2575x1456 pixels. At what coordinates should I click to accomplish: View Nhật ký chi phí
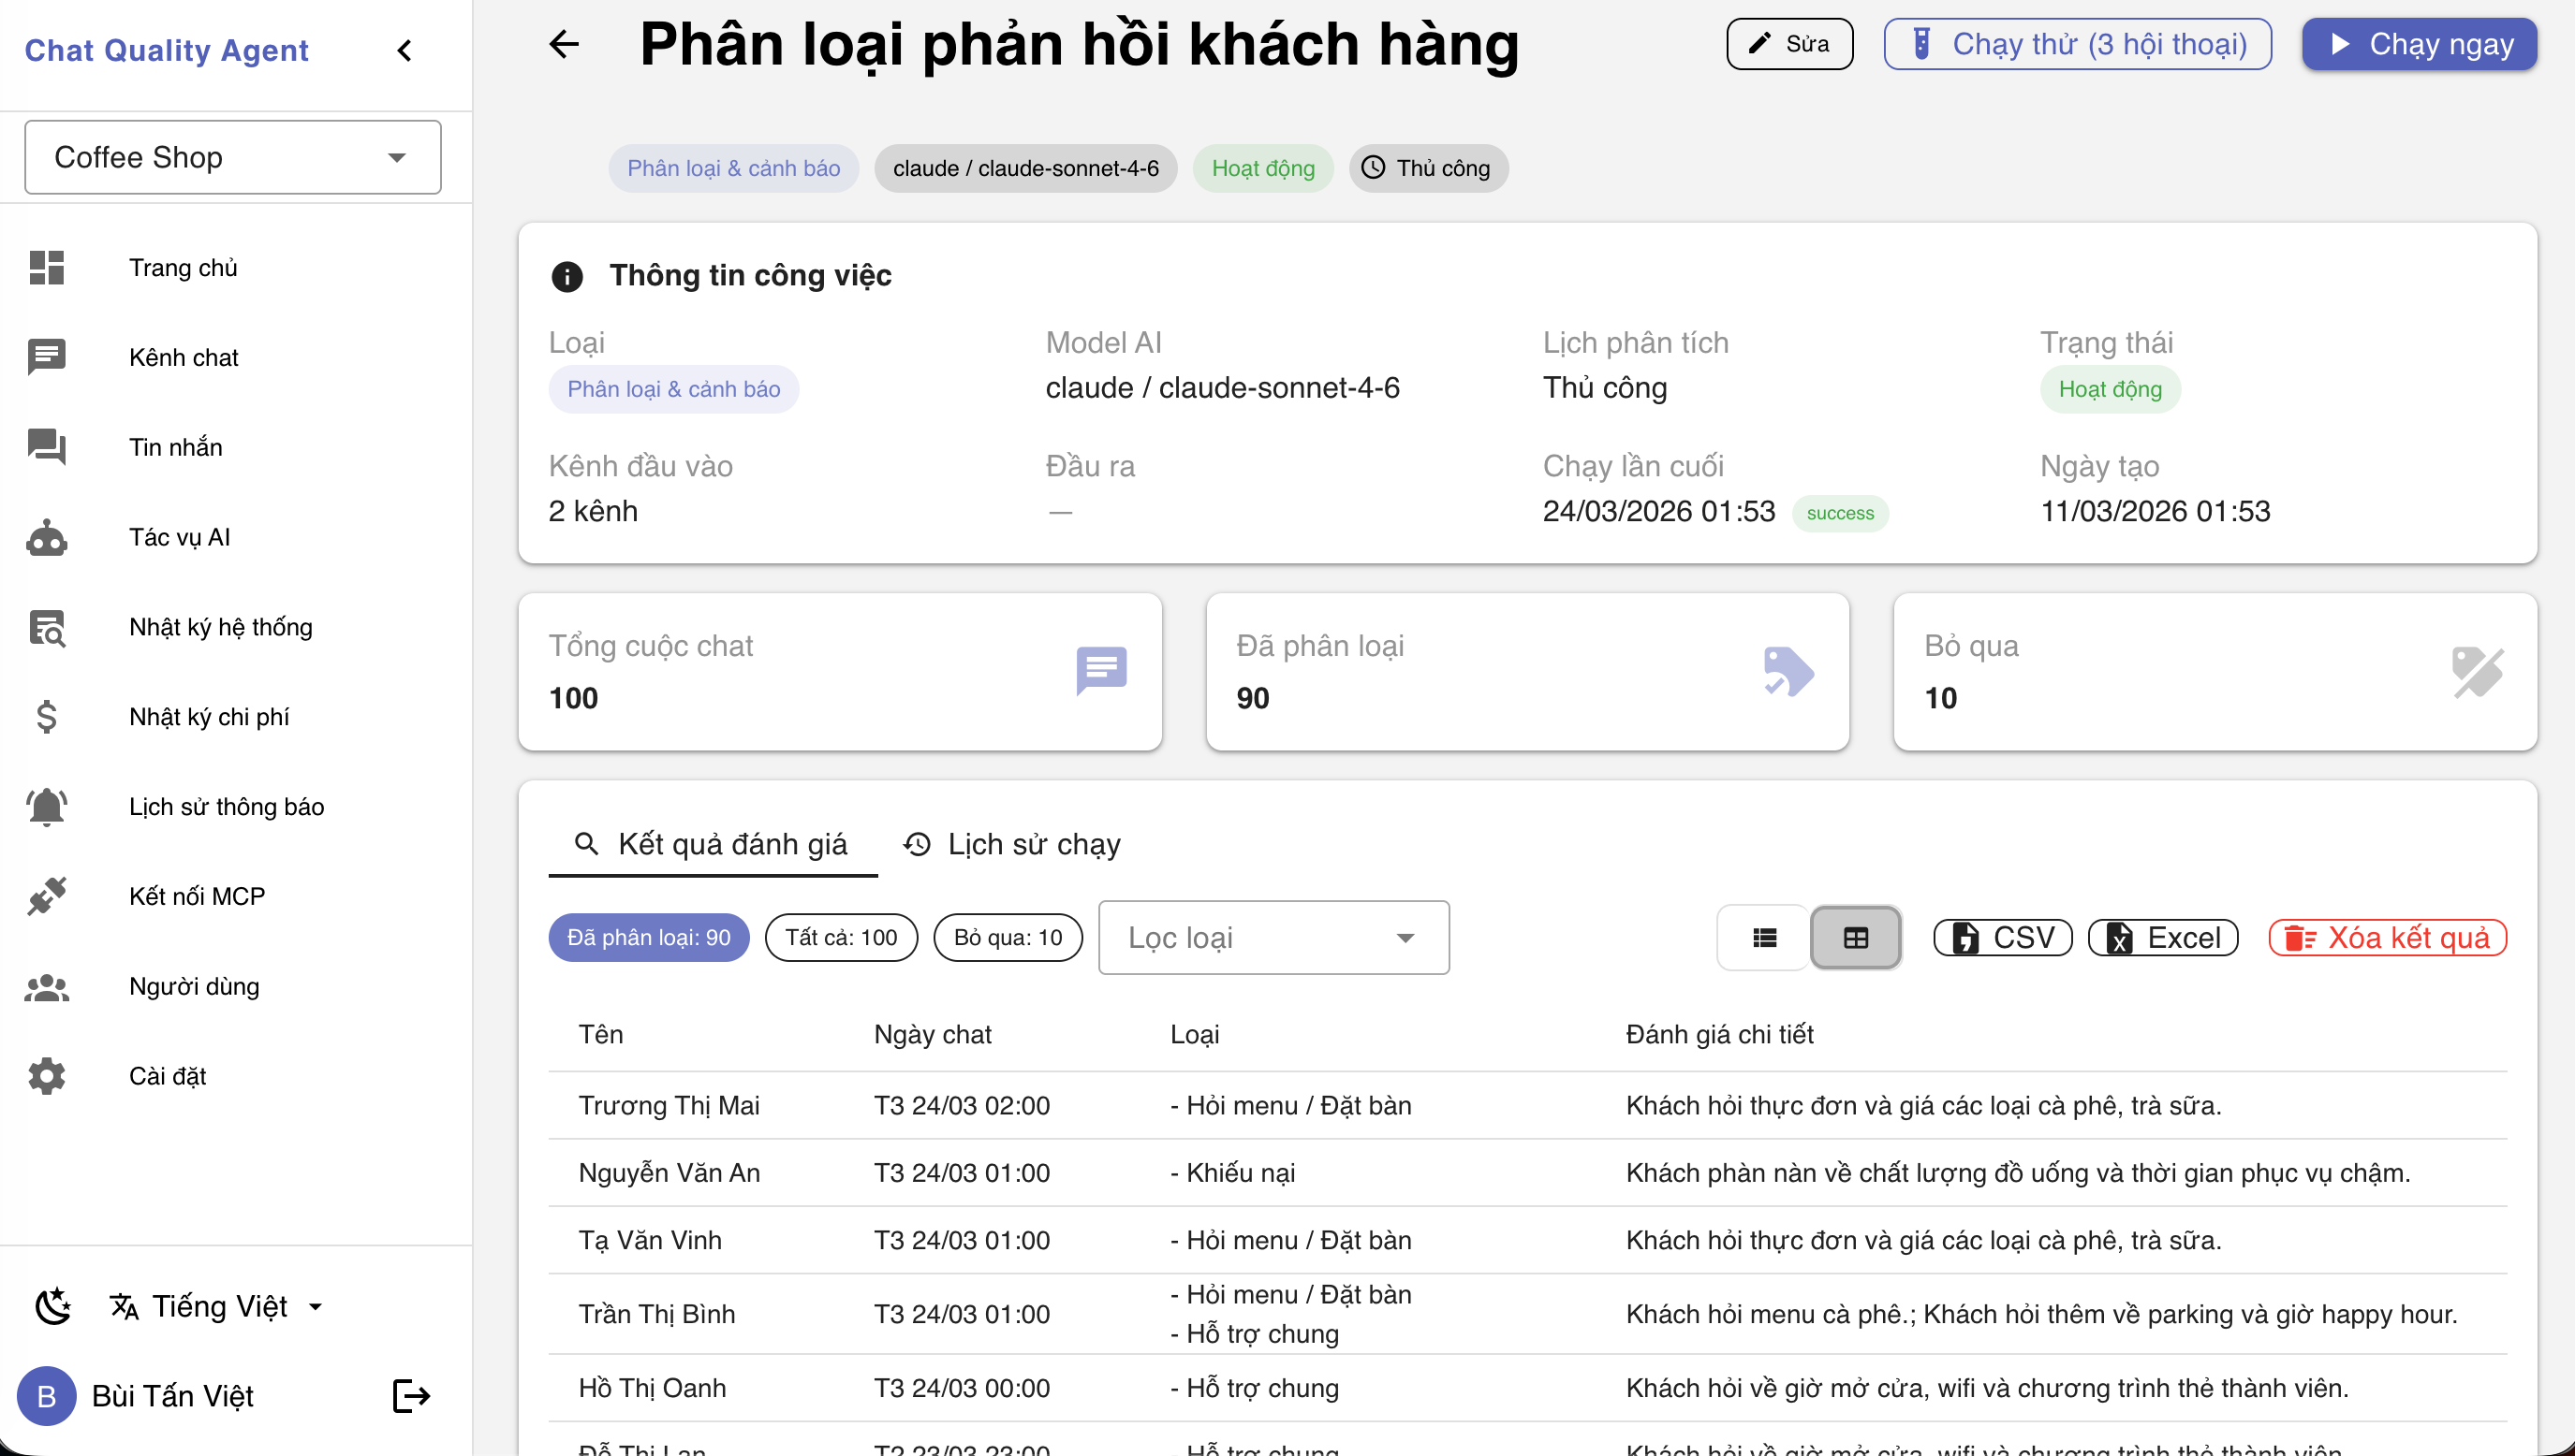209,716
